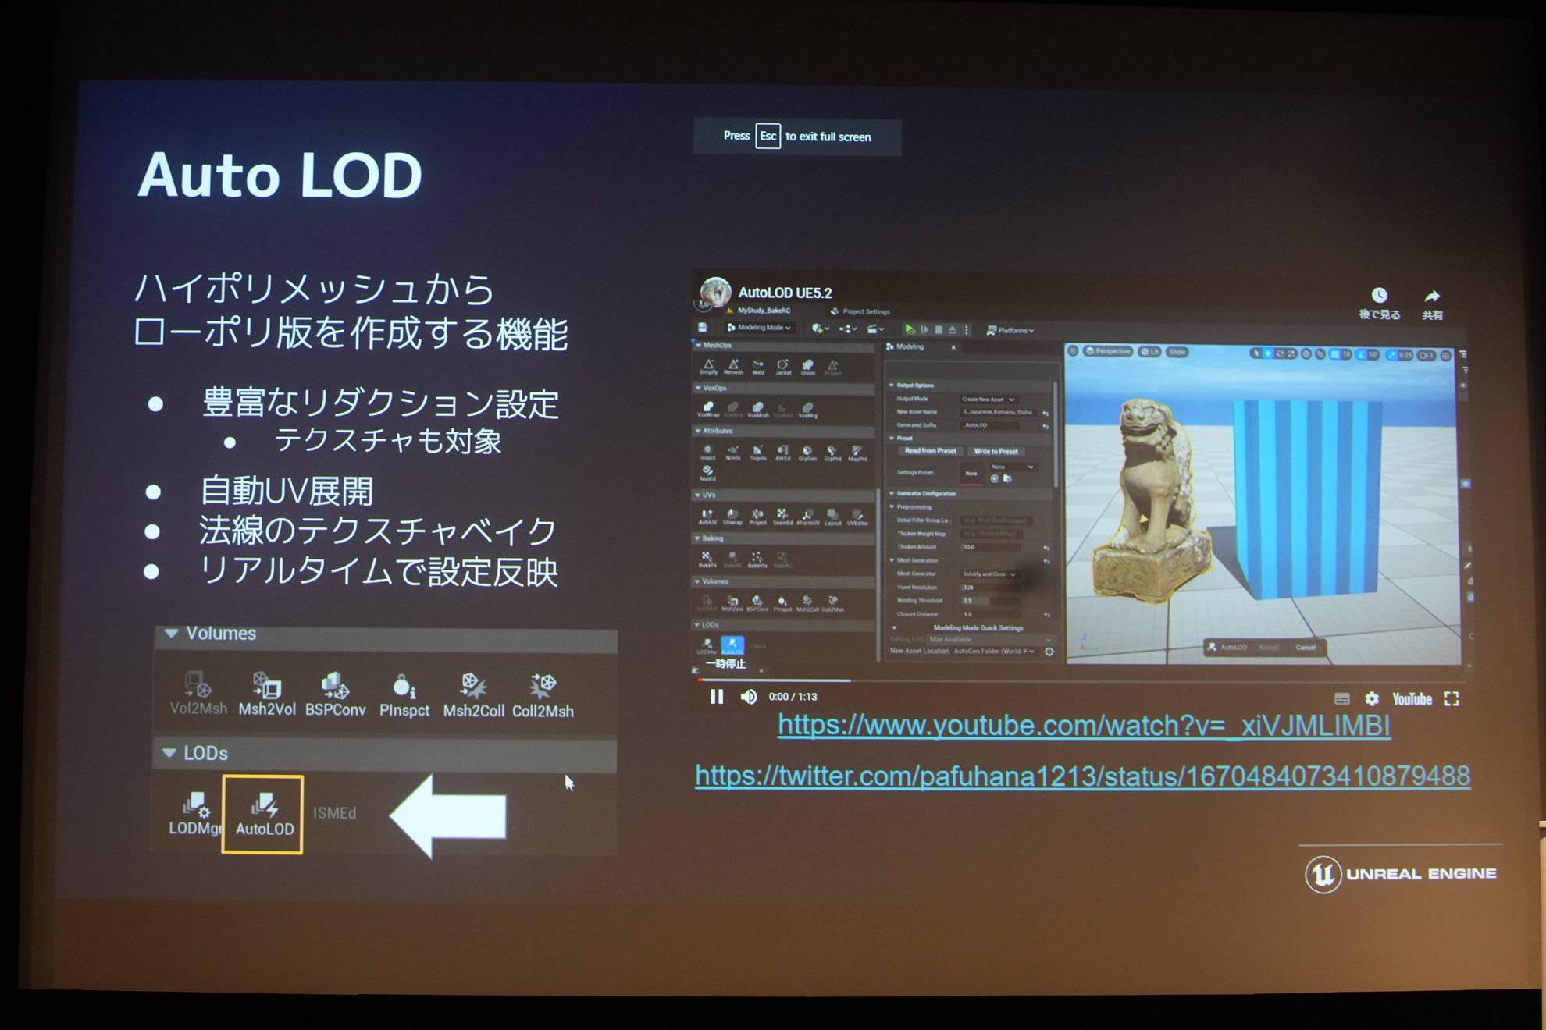Click AutoLOD in the enlarged LODs panel
This screenshot has height=1030, width=1546.
point(264,815)
